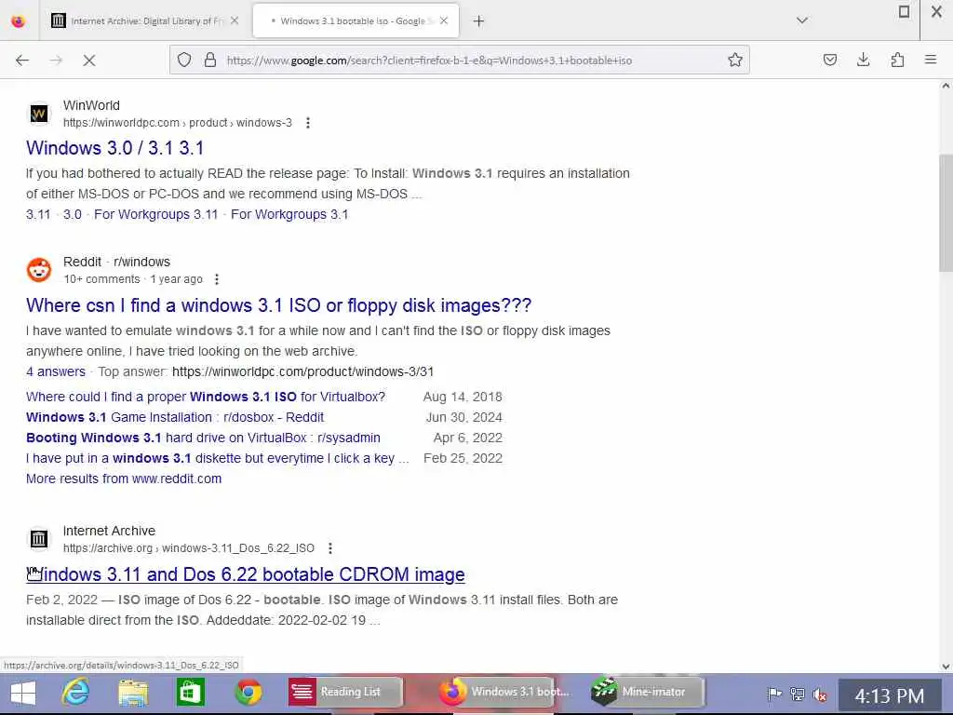Go back to the previous page

coord(22,61)
